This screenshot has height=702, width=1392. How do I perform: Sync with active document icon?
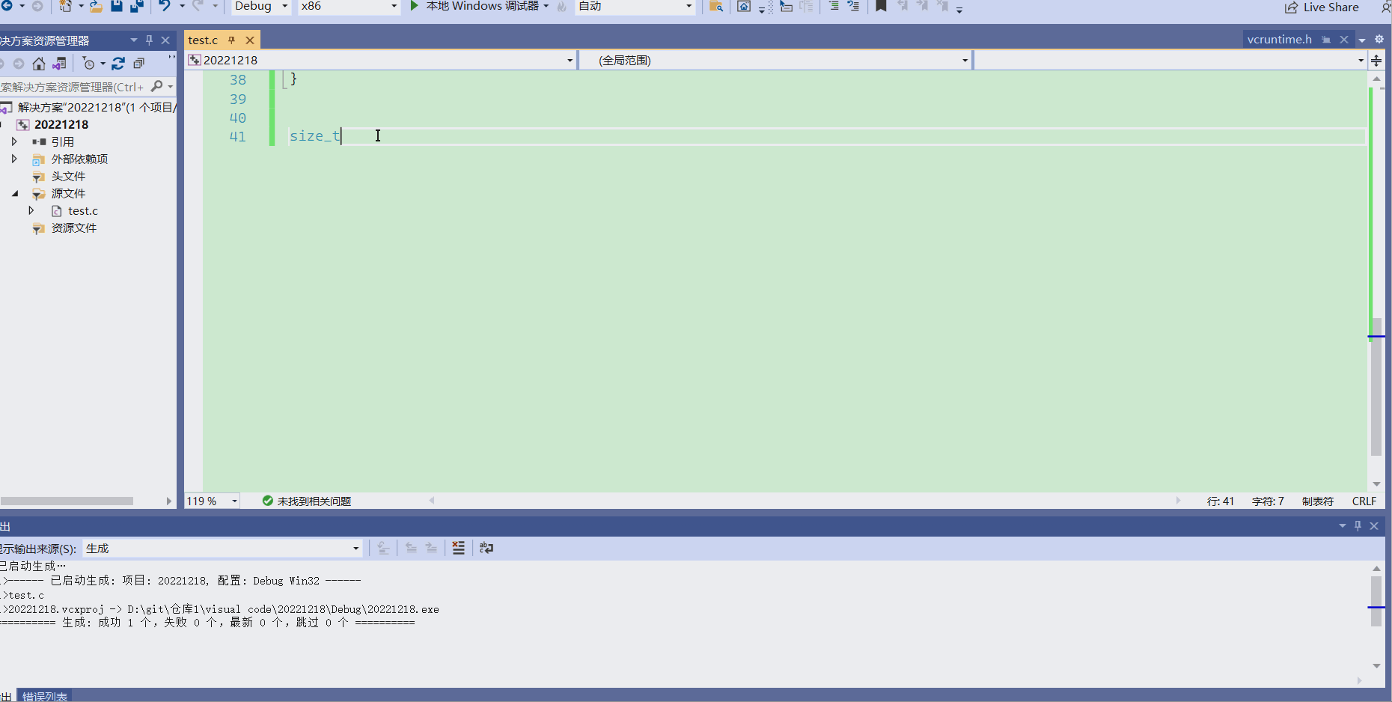[118, 64]
